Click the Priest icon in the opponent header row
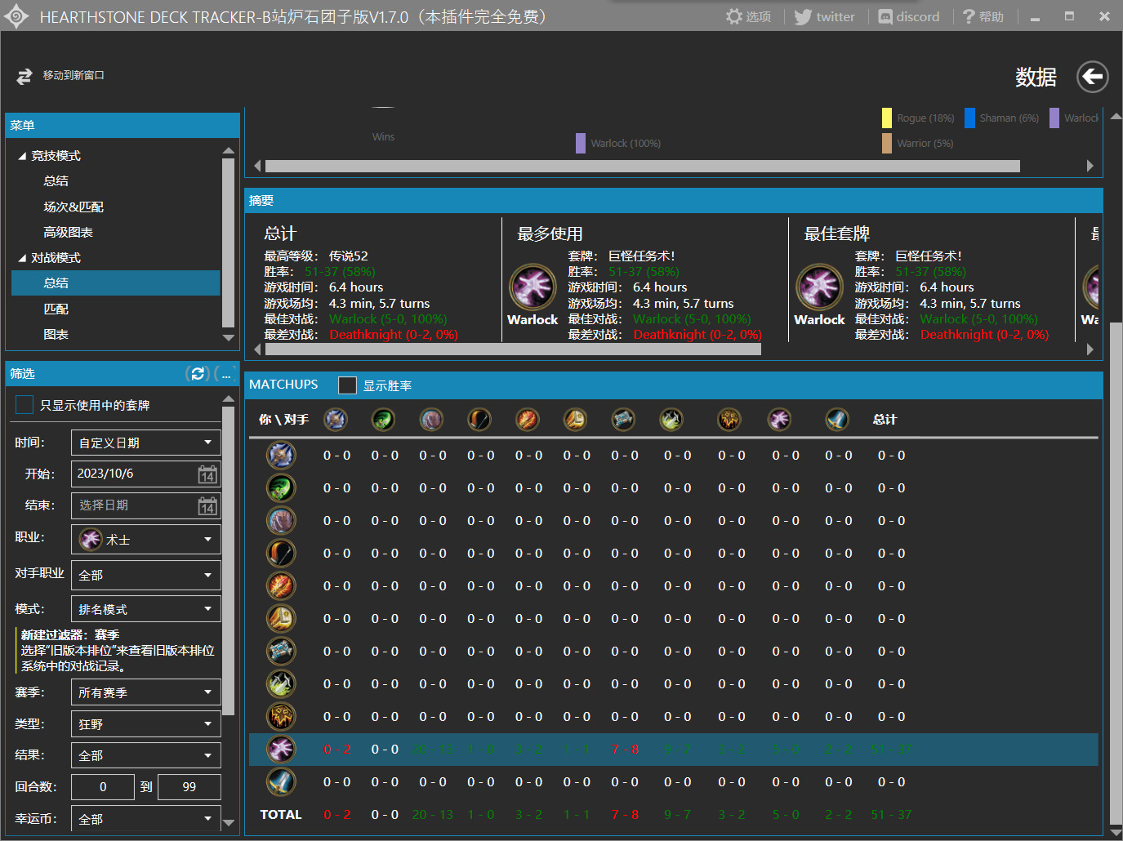 click(x=623, y=420)
